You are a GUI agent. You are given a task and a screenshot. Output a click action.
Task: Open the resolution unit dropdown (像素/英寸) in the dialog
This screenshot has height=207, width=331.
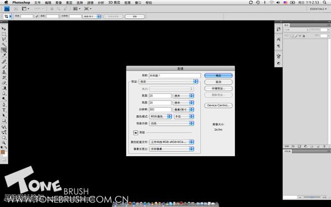[183, 110]
